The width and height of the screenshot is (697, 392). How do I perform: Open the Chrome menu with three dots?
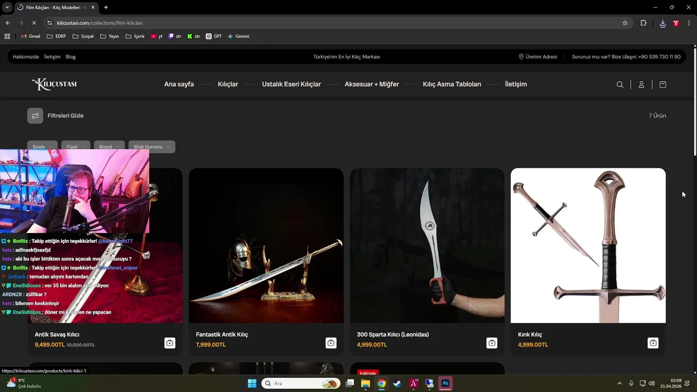pos(689,23)
